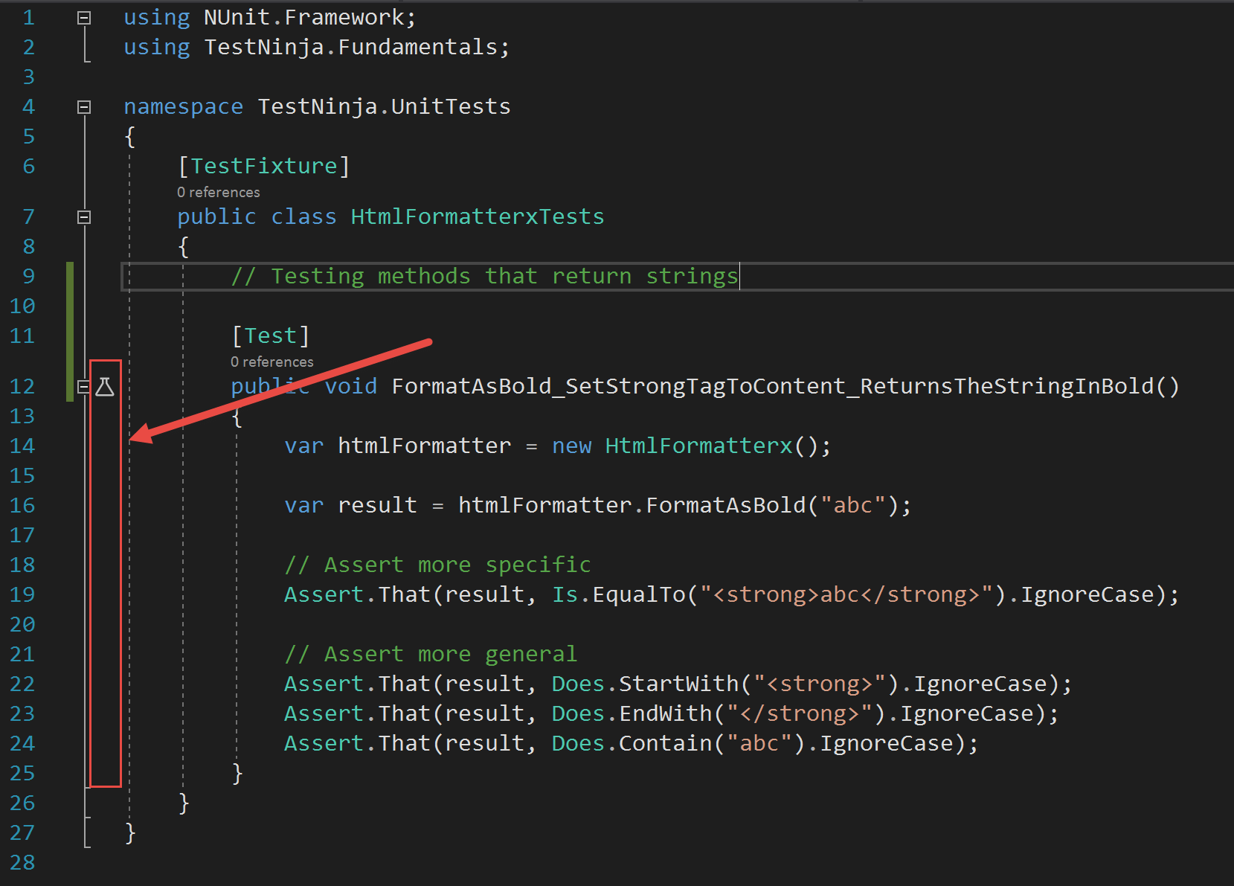Click the TestFixture attribute
The height and width of the screenshot is (886, 1234).
(x=264, y=166)
